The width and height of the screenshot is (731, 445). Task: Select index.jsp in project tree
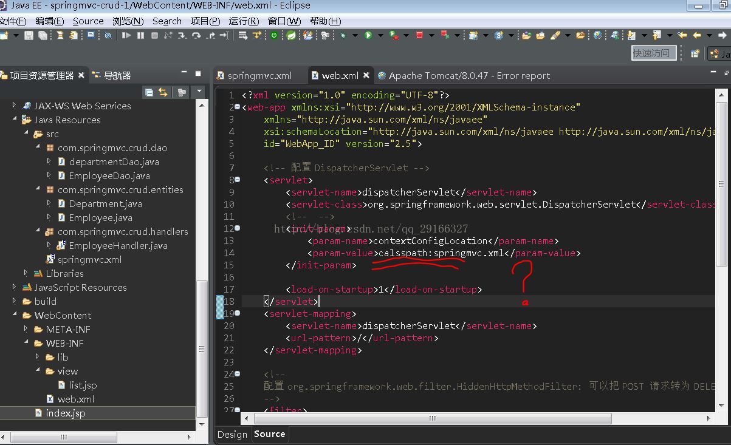pyautogui.click(x=65, y=413)
